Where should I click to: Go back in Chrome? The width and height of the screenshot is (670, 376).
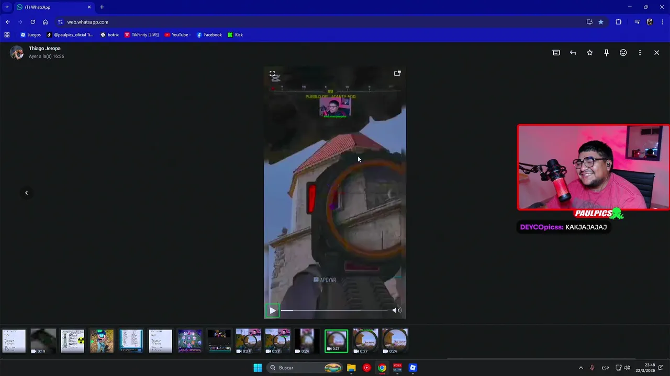click(7, 22)
